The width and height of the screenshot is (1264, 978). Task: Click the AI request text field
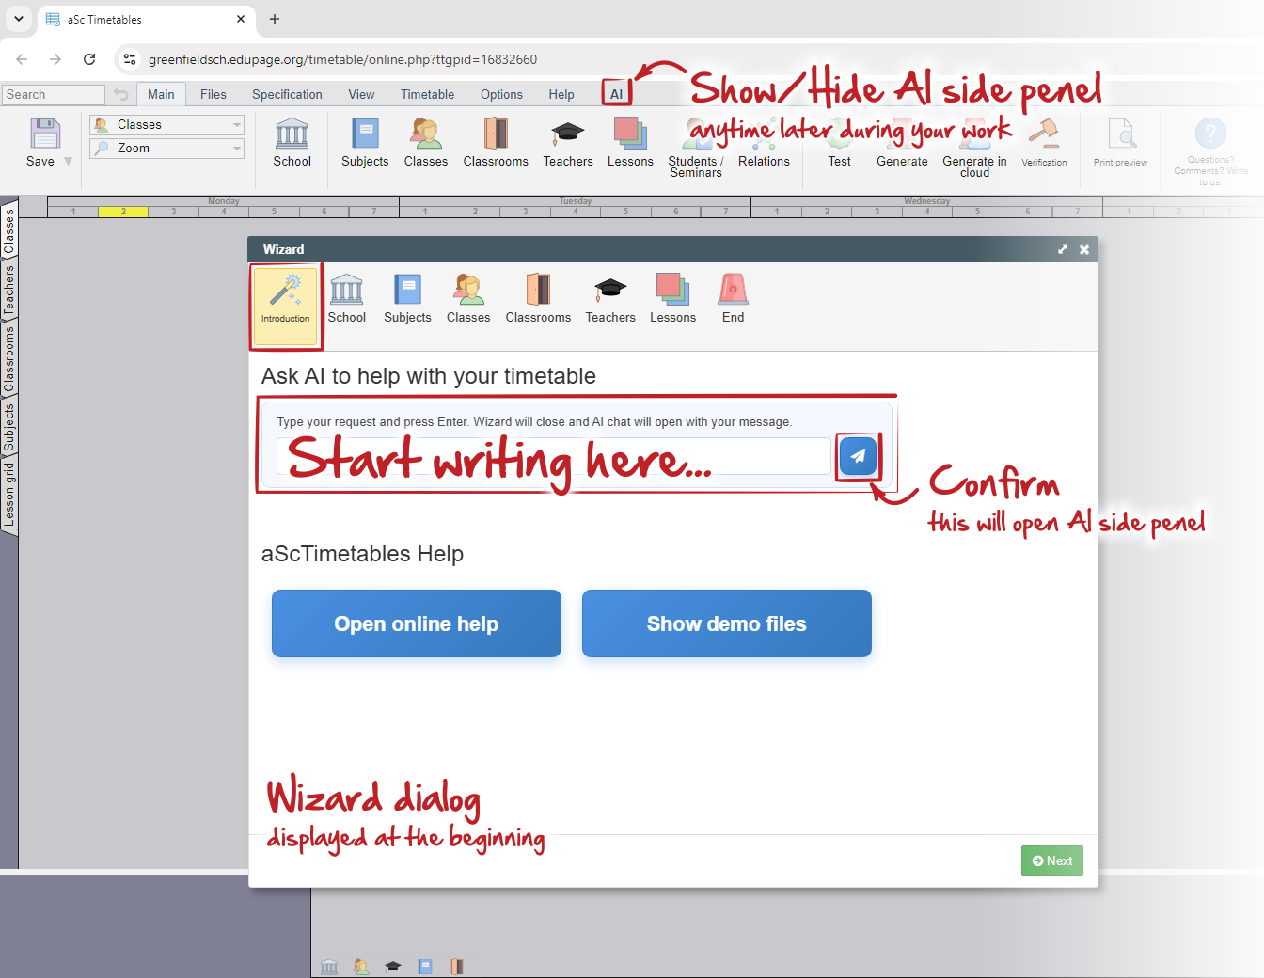pos(554,456)
